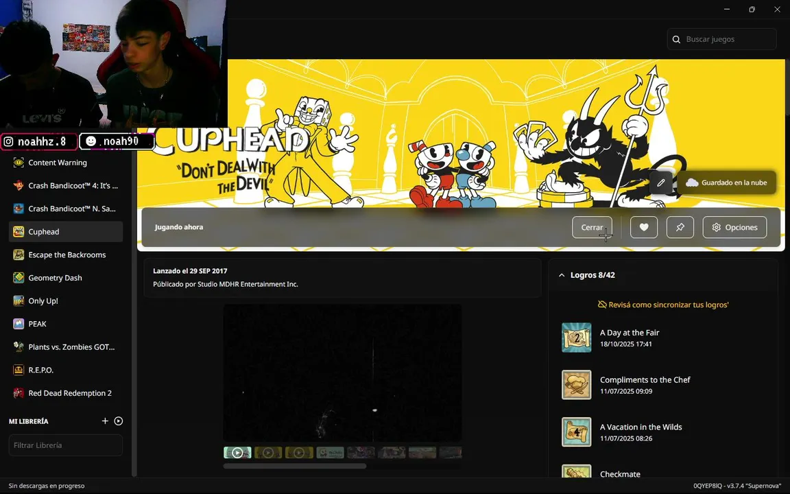The image size is (790, 494).
Task: Click the R.E.P.O. game icon
Action: (19, 370)
